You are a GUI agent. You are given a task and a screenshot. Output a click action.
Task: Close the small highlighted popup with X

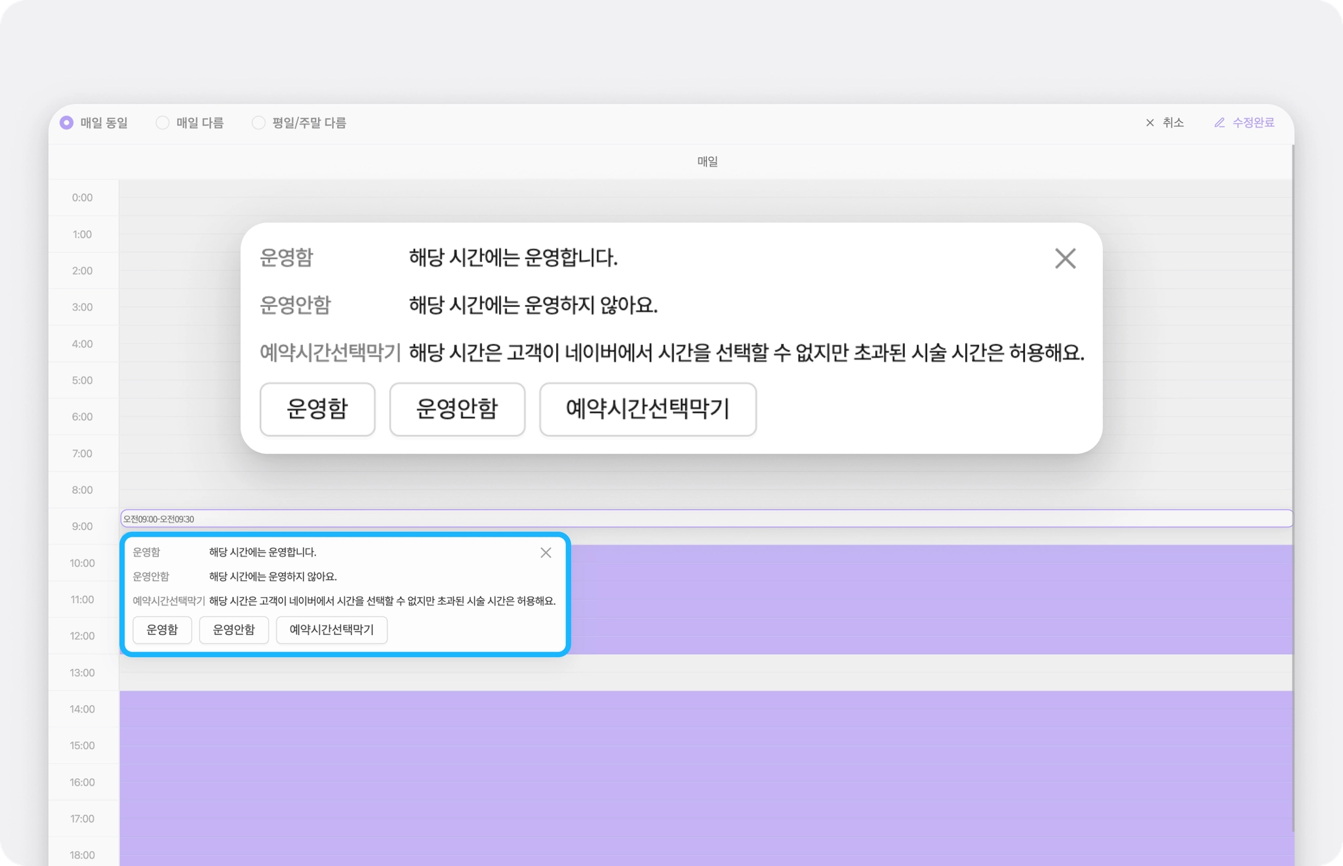coord(546,553)
